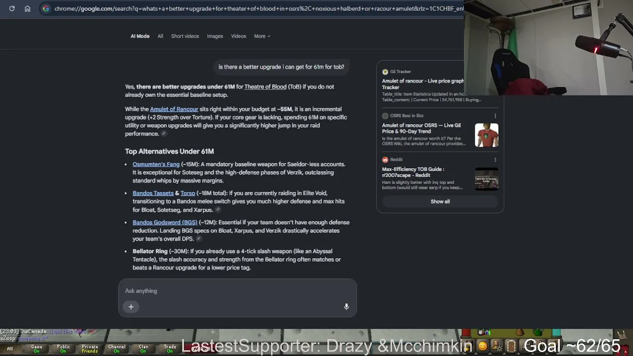Open options menu for OSRS Best in Slot result
Viewport: 633px width, 356px height.
click(x=495, y=116)
